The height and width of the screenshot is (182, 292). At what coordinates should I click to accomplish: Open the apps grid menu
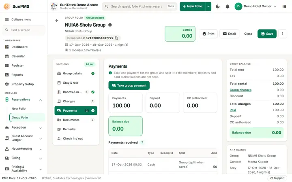point(284,6)
